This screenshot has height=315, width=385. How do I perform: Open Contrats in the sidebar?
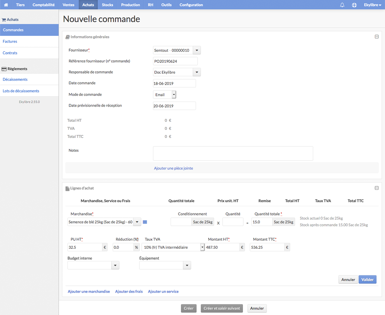(29, 53)
